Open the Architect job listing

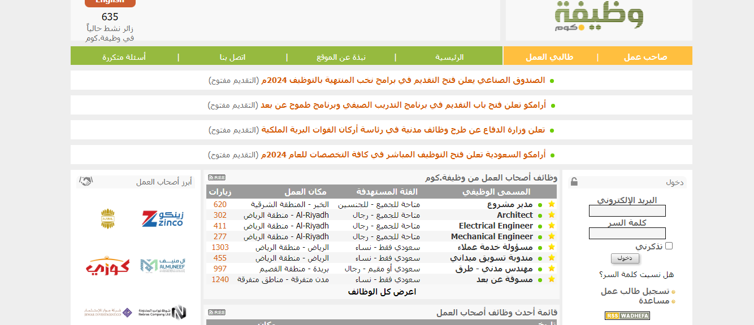point(515,215)
